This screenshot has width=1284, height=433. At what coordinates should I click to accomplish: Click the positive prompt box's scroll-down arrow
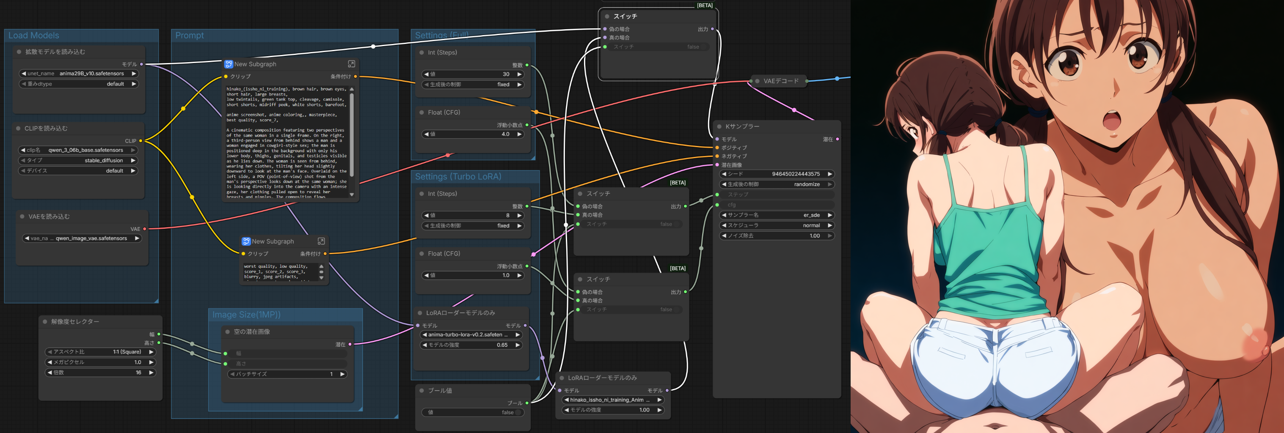(352, 195)
